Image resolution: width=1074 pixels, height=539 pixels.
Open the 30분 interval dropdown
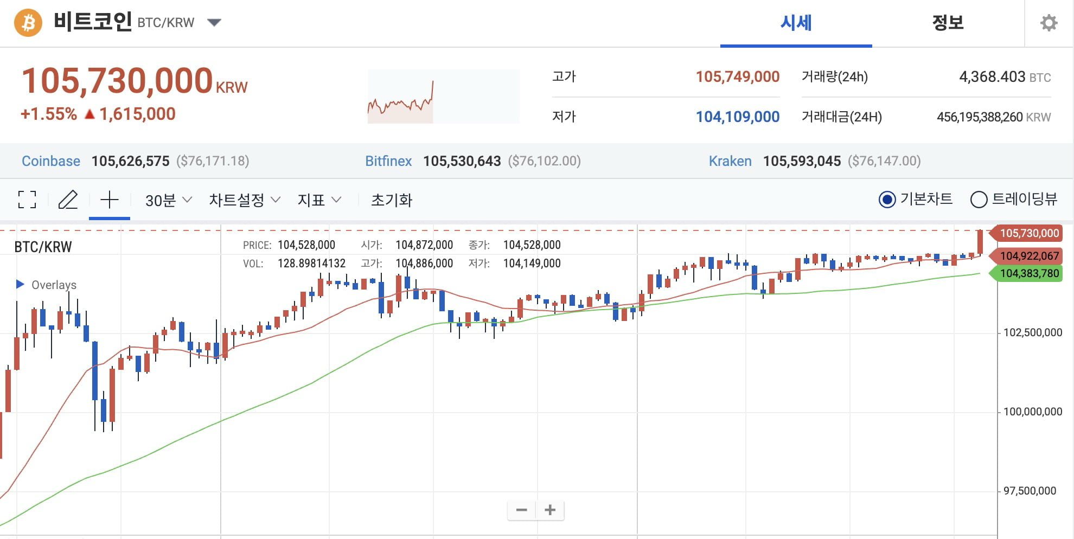point(168,200)
